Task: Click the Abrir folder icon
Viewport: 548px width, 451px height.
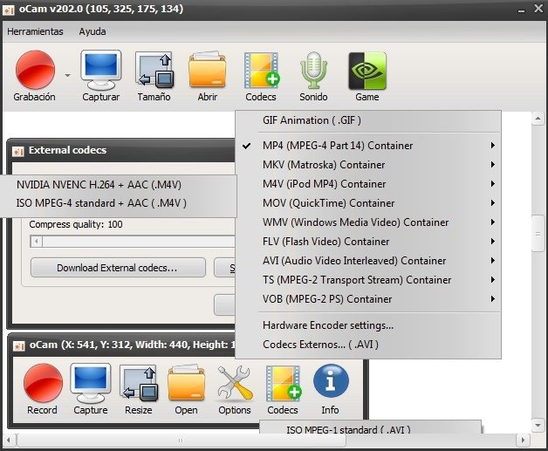Action: tap(208, 70)
